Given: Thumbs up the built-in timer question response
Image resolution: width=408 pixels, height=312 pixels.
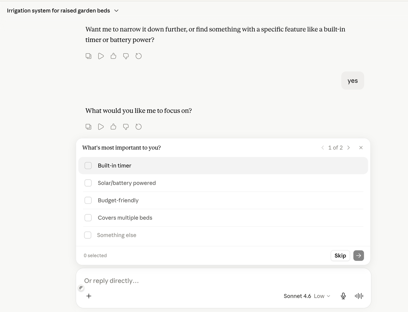Looking at the screenshot, I should [x=114, y=56].
